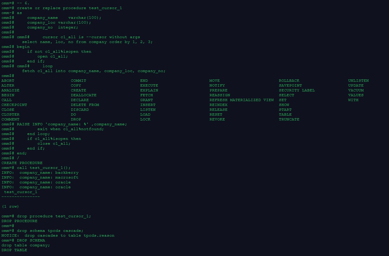Click the 'drop procedure test_cursor_1;' command
This screenshot has height=256, width=389.
(x=54, y=216)
